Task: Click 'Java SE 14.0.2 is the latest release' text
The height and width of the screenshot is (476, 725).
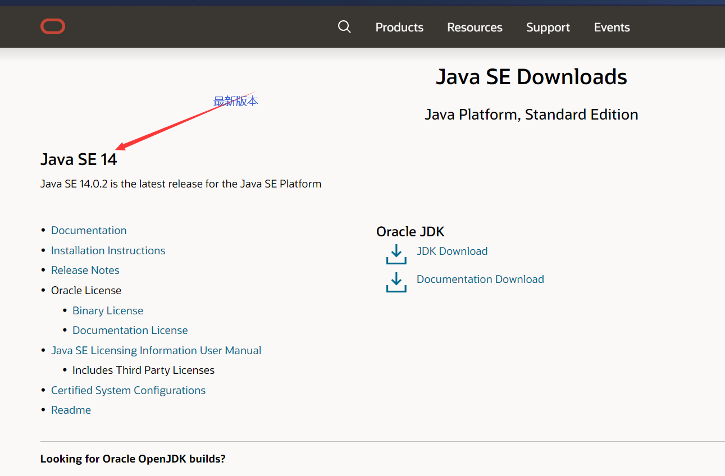Action: (181, 184)
